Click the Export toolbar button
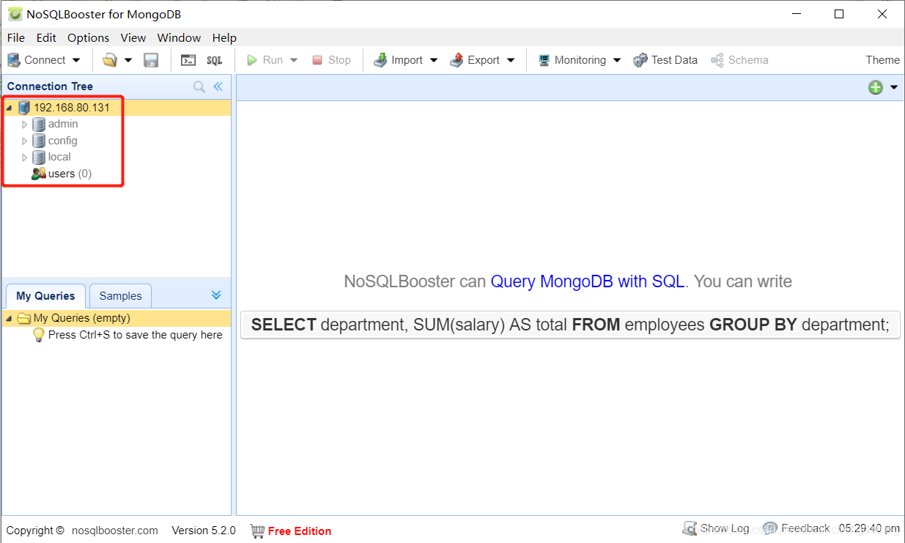Viewport: 905px width, 543px height. pyautogui.click(x=475, y=60)
